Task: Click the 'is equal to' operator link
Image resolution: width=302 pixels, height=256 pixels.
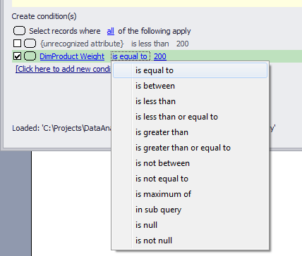Action: [x=130, y=56]
